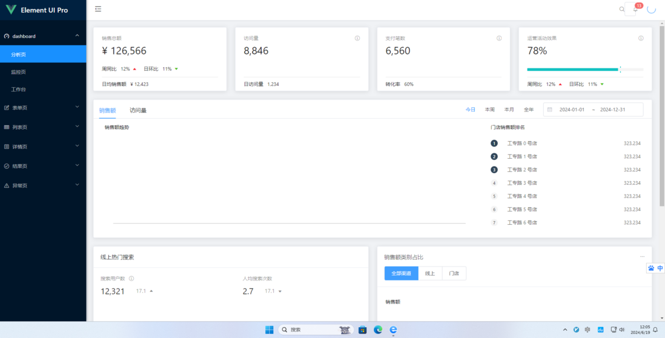Click the loading user avatar spinner
Image resolution: width=665 pixels, height=338 pixels.
[x=651, y=9]
